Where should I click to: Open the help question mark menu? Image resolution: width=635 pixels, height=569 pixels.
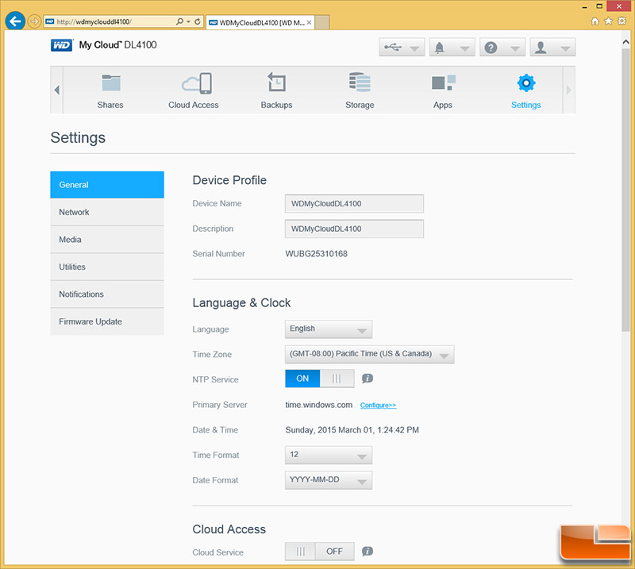pyautogui.click(x=502, y=48)
